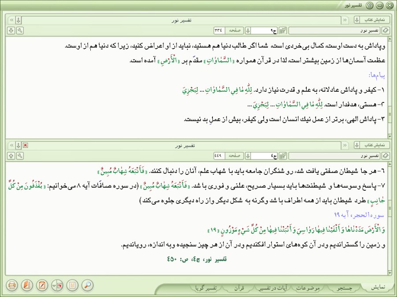Click the upper pane vertical scrollbar
397x297 pixels.
(x=390, y=87)
